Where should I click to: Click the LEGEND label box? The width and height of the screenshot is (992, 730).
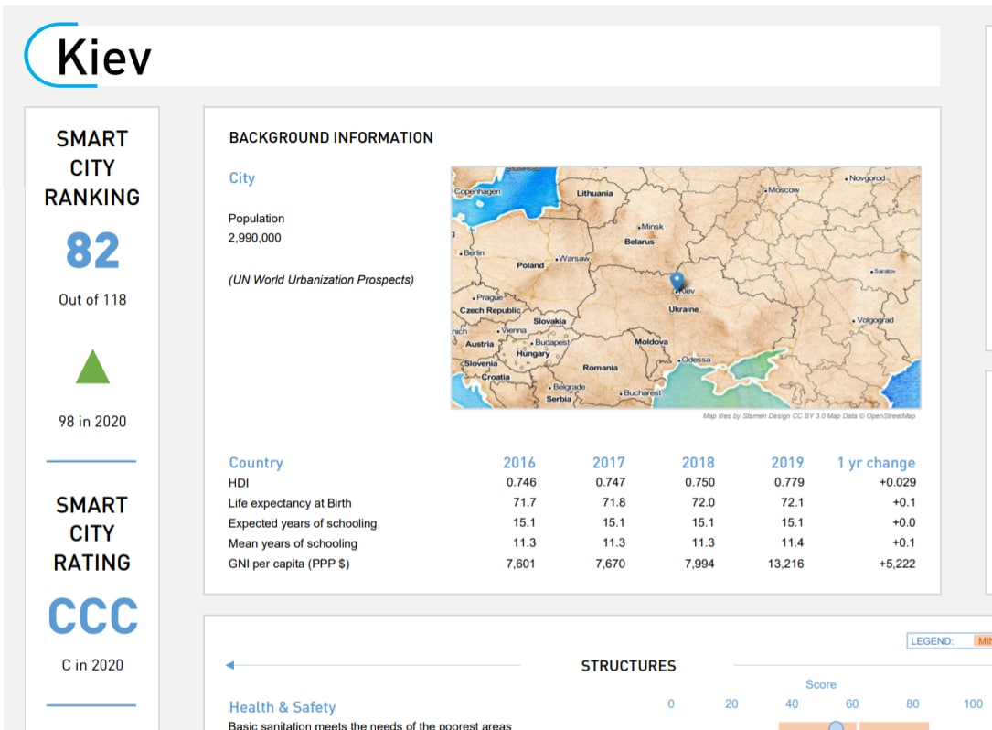coord(932,641)
